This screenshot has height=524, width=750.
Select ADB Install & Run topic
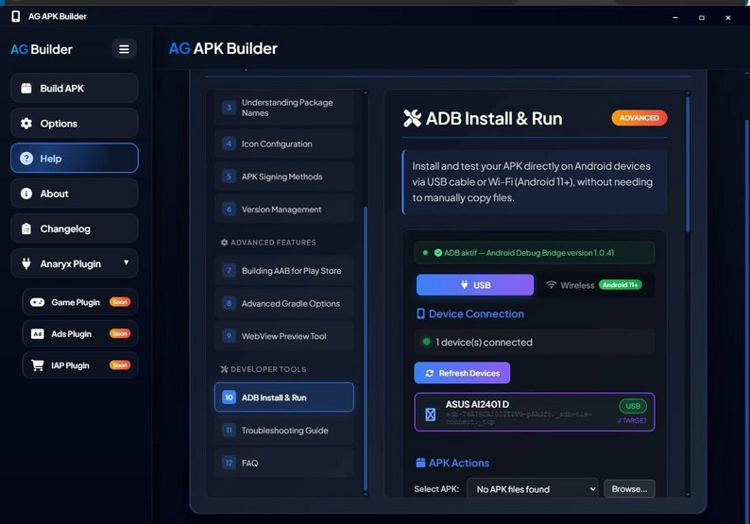pos(284,397)
